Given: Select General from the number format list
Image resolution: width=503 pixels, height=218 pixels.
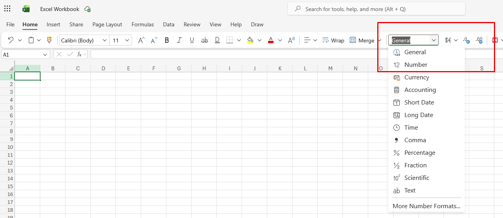Looking at the screenshot, I should pyautogui.click(x=427, y=52).
